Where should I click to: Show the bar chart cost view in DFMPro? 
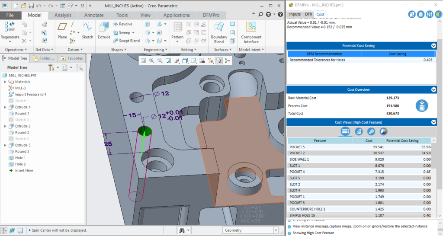359,131
